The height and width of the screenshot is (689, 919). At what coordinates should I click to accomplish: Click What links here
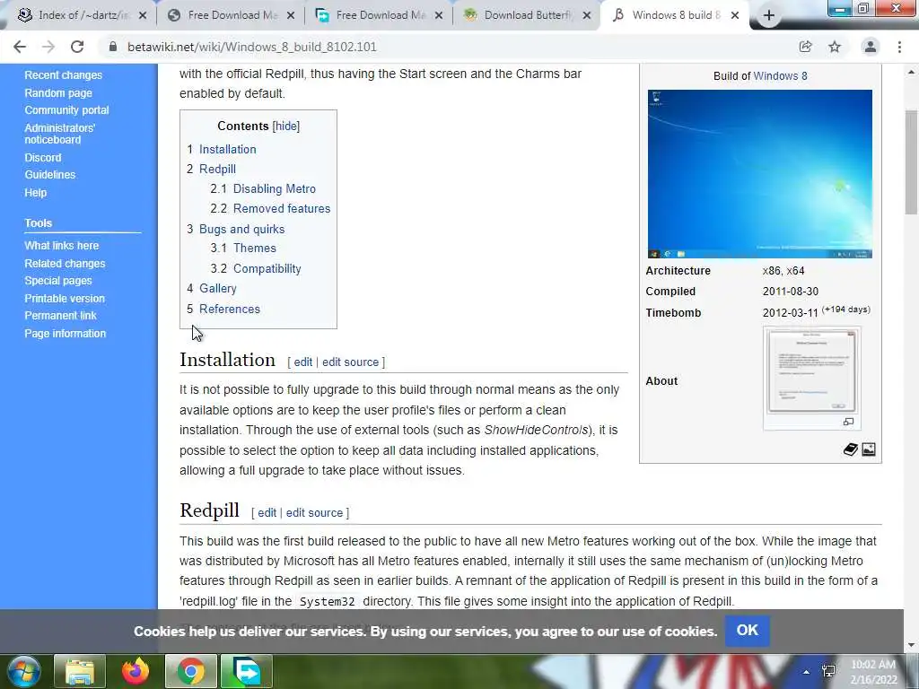click(x=62, y=246)
